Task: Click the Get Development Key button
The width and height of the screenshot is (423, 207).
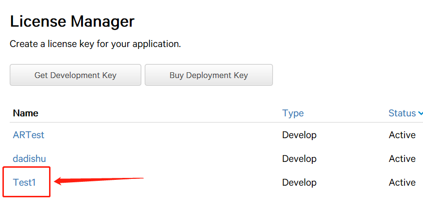Action: [x=75, y=75]
